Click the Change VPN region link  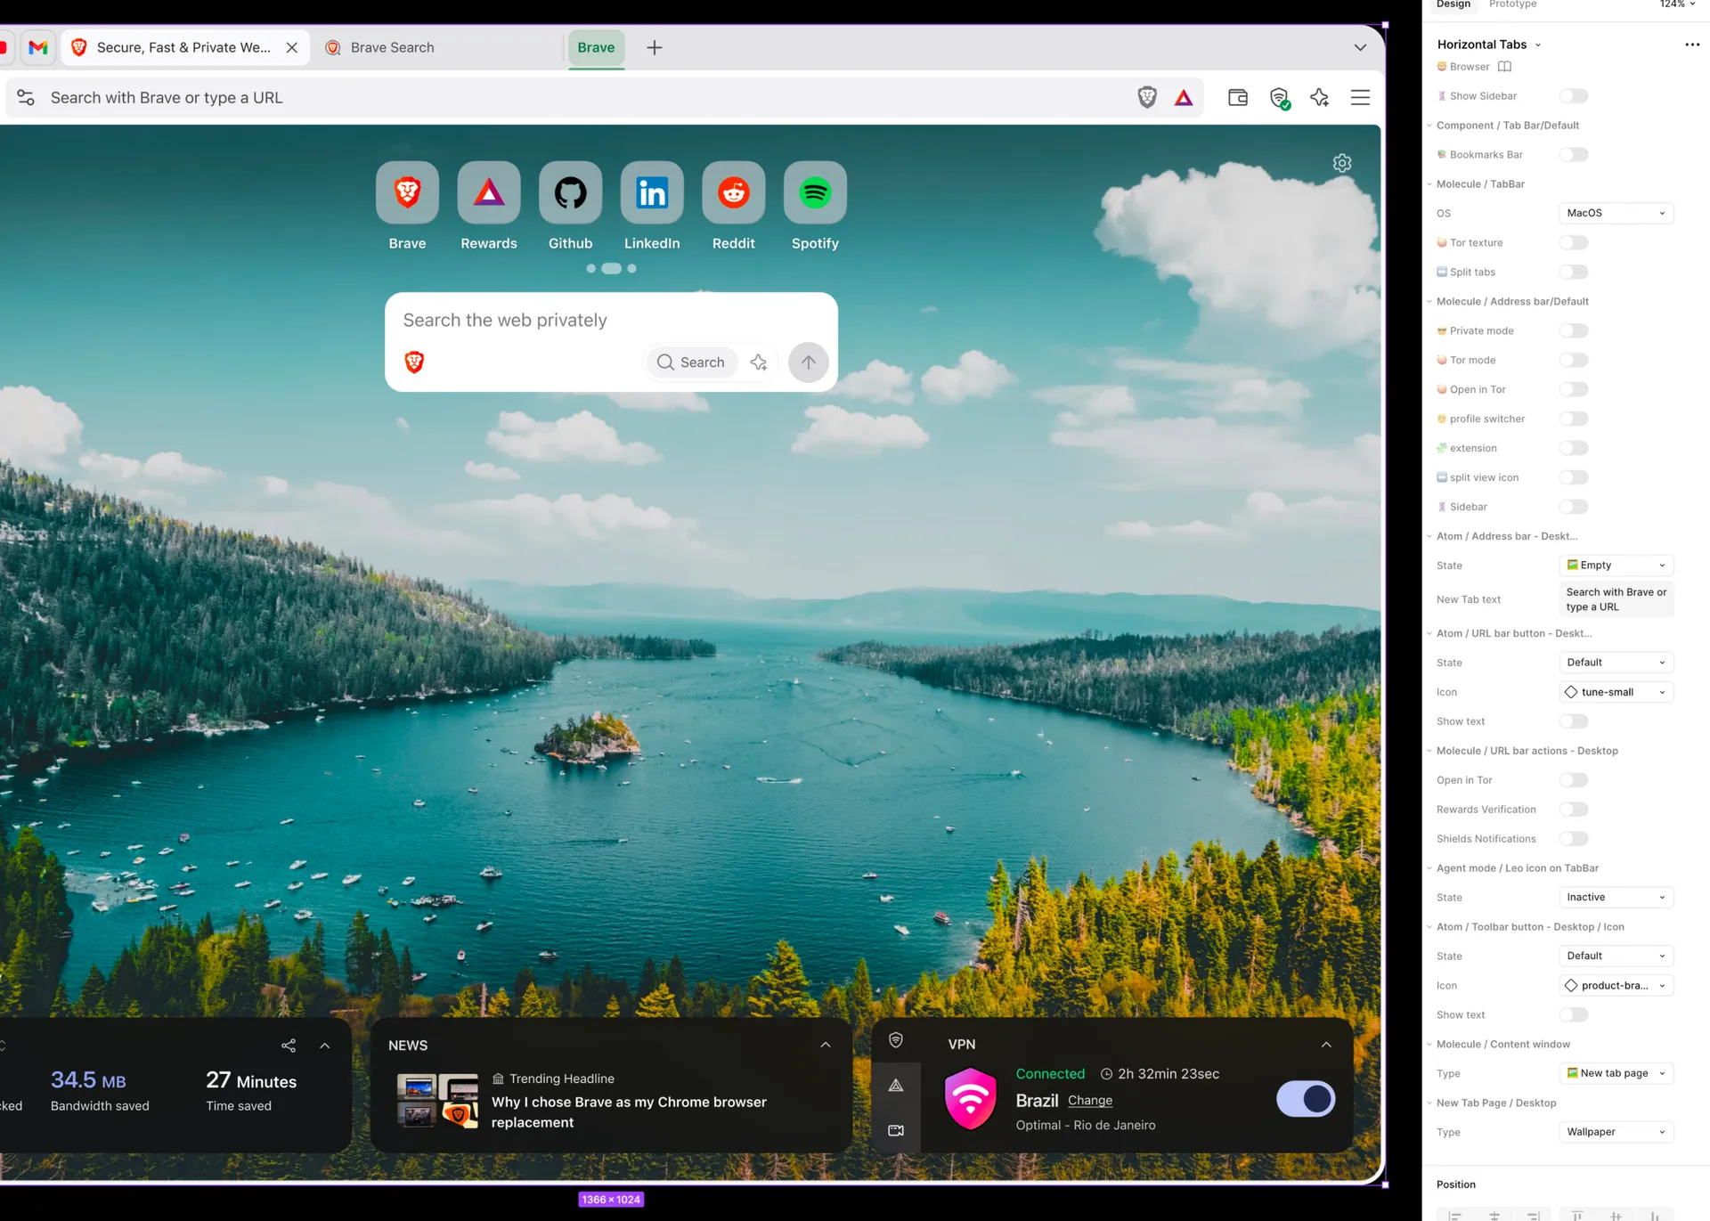click(1089, 1101)
